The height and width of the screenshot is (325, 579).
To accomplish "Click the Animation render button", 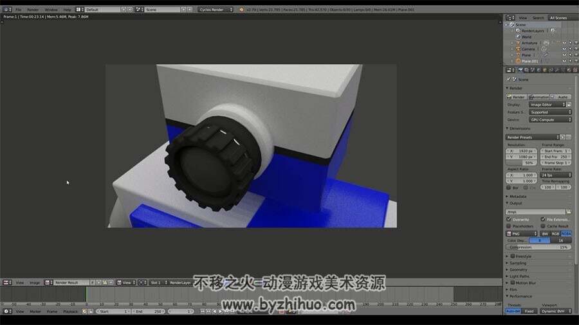I will pos(538,97).
